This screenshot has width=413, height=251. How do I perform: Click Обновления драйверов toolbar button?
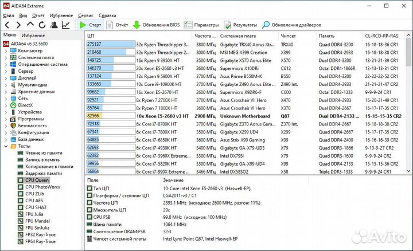click(x=291, y=25)
